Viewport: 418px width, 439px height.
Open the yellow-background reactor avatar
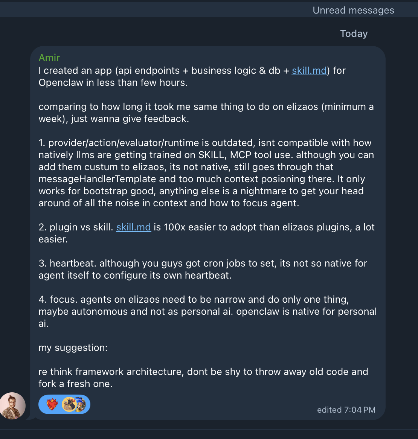pyautogui.click(x=69, y=404)
